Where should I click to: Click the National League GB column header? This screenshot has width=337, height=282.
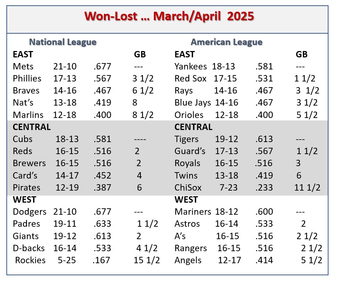(x=140, y=55)
